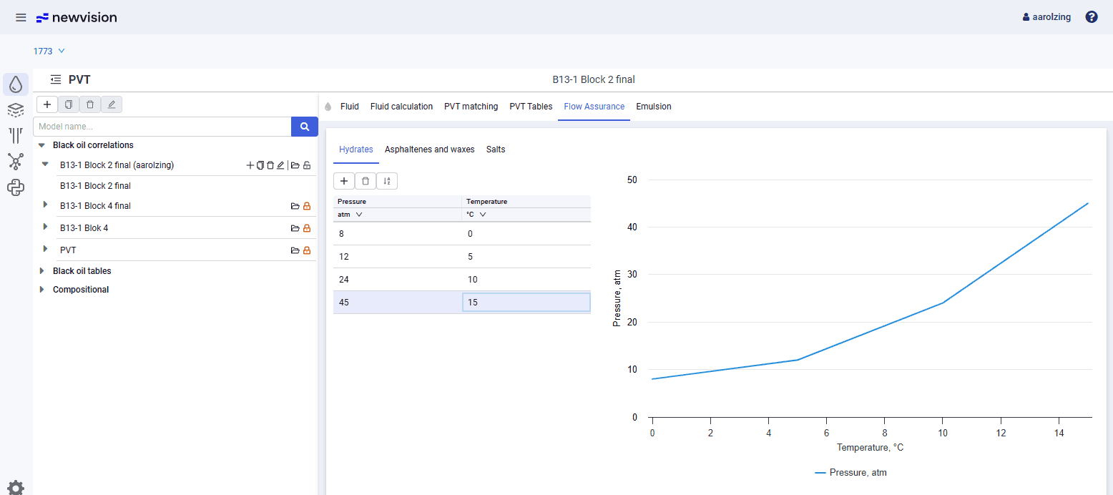Select child model B13-1 Block 2 final
Image resolution: width=1113 pixels, height=495 pixels.
point(95,186)
